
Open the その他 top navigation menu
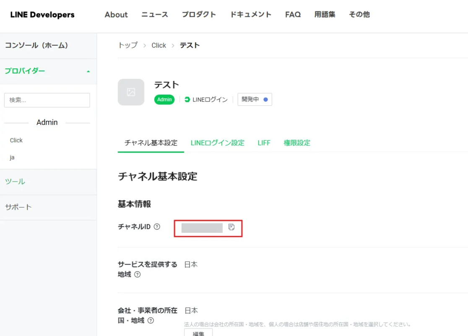click(x=359, y=15)
